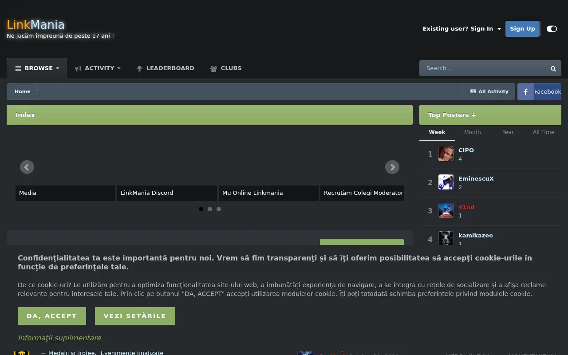Click the Index section header
568x355 pixels.
(209, 115)
